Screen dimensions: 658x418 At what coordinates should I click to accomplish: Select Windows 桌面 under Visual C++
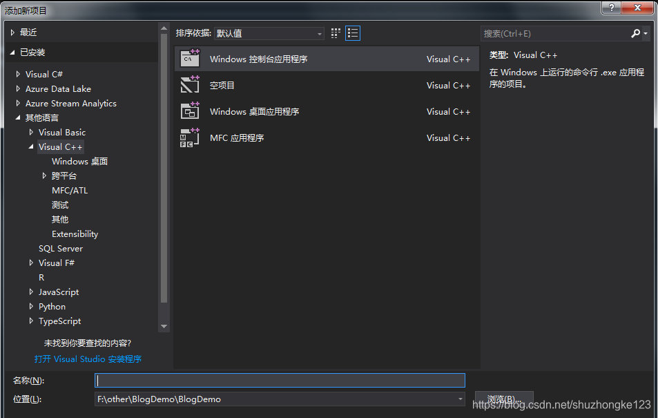(79, 161)
